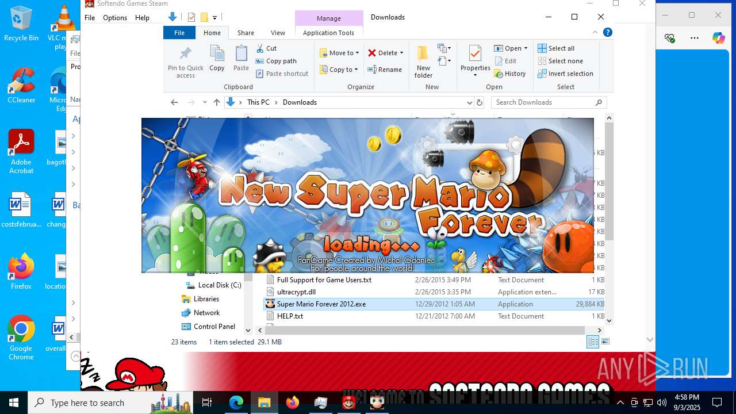Open Edge from the taskbar
The width and height of the screenshot is (736, 414).
click(236, 402)
